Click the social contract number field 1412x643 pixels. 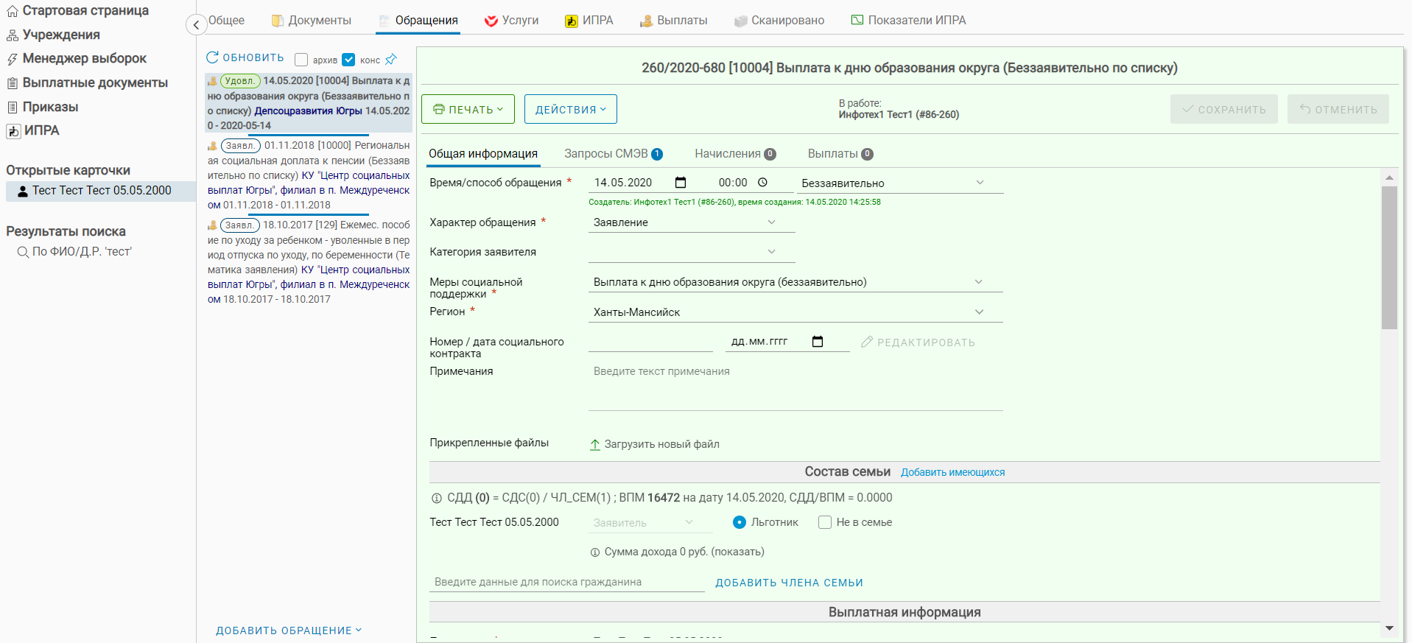(x=650, y=342)
